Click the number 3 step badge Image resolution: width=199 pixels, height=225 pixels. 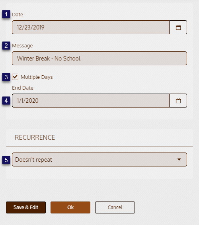click(6, 77)
